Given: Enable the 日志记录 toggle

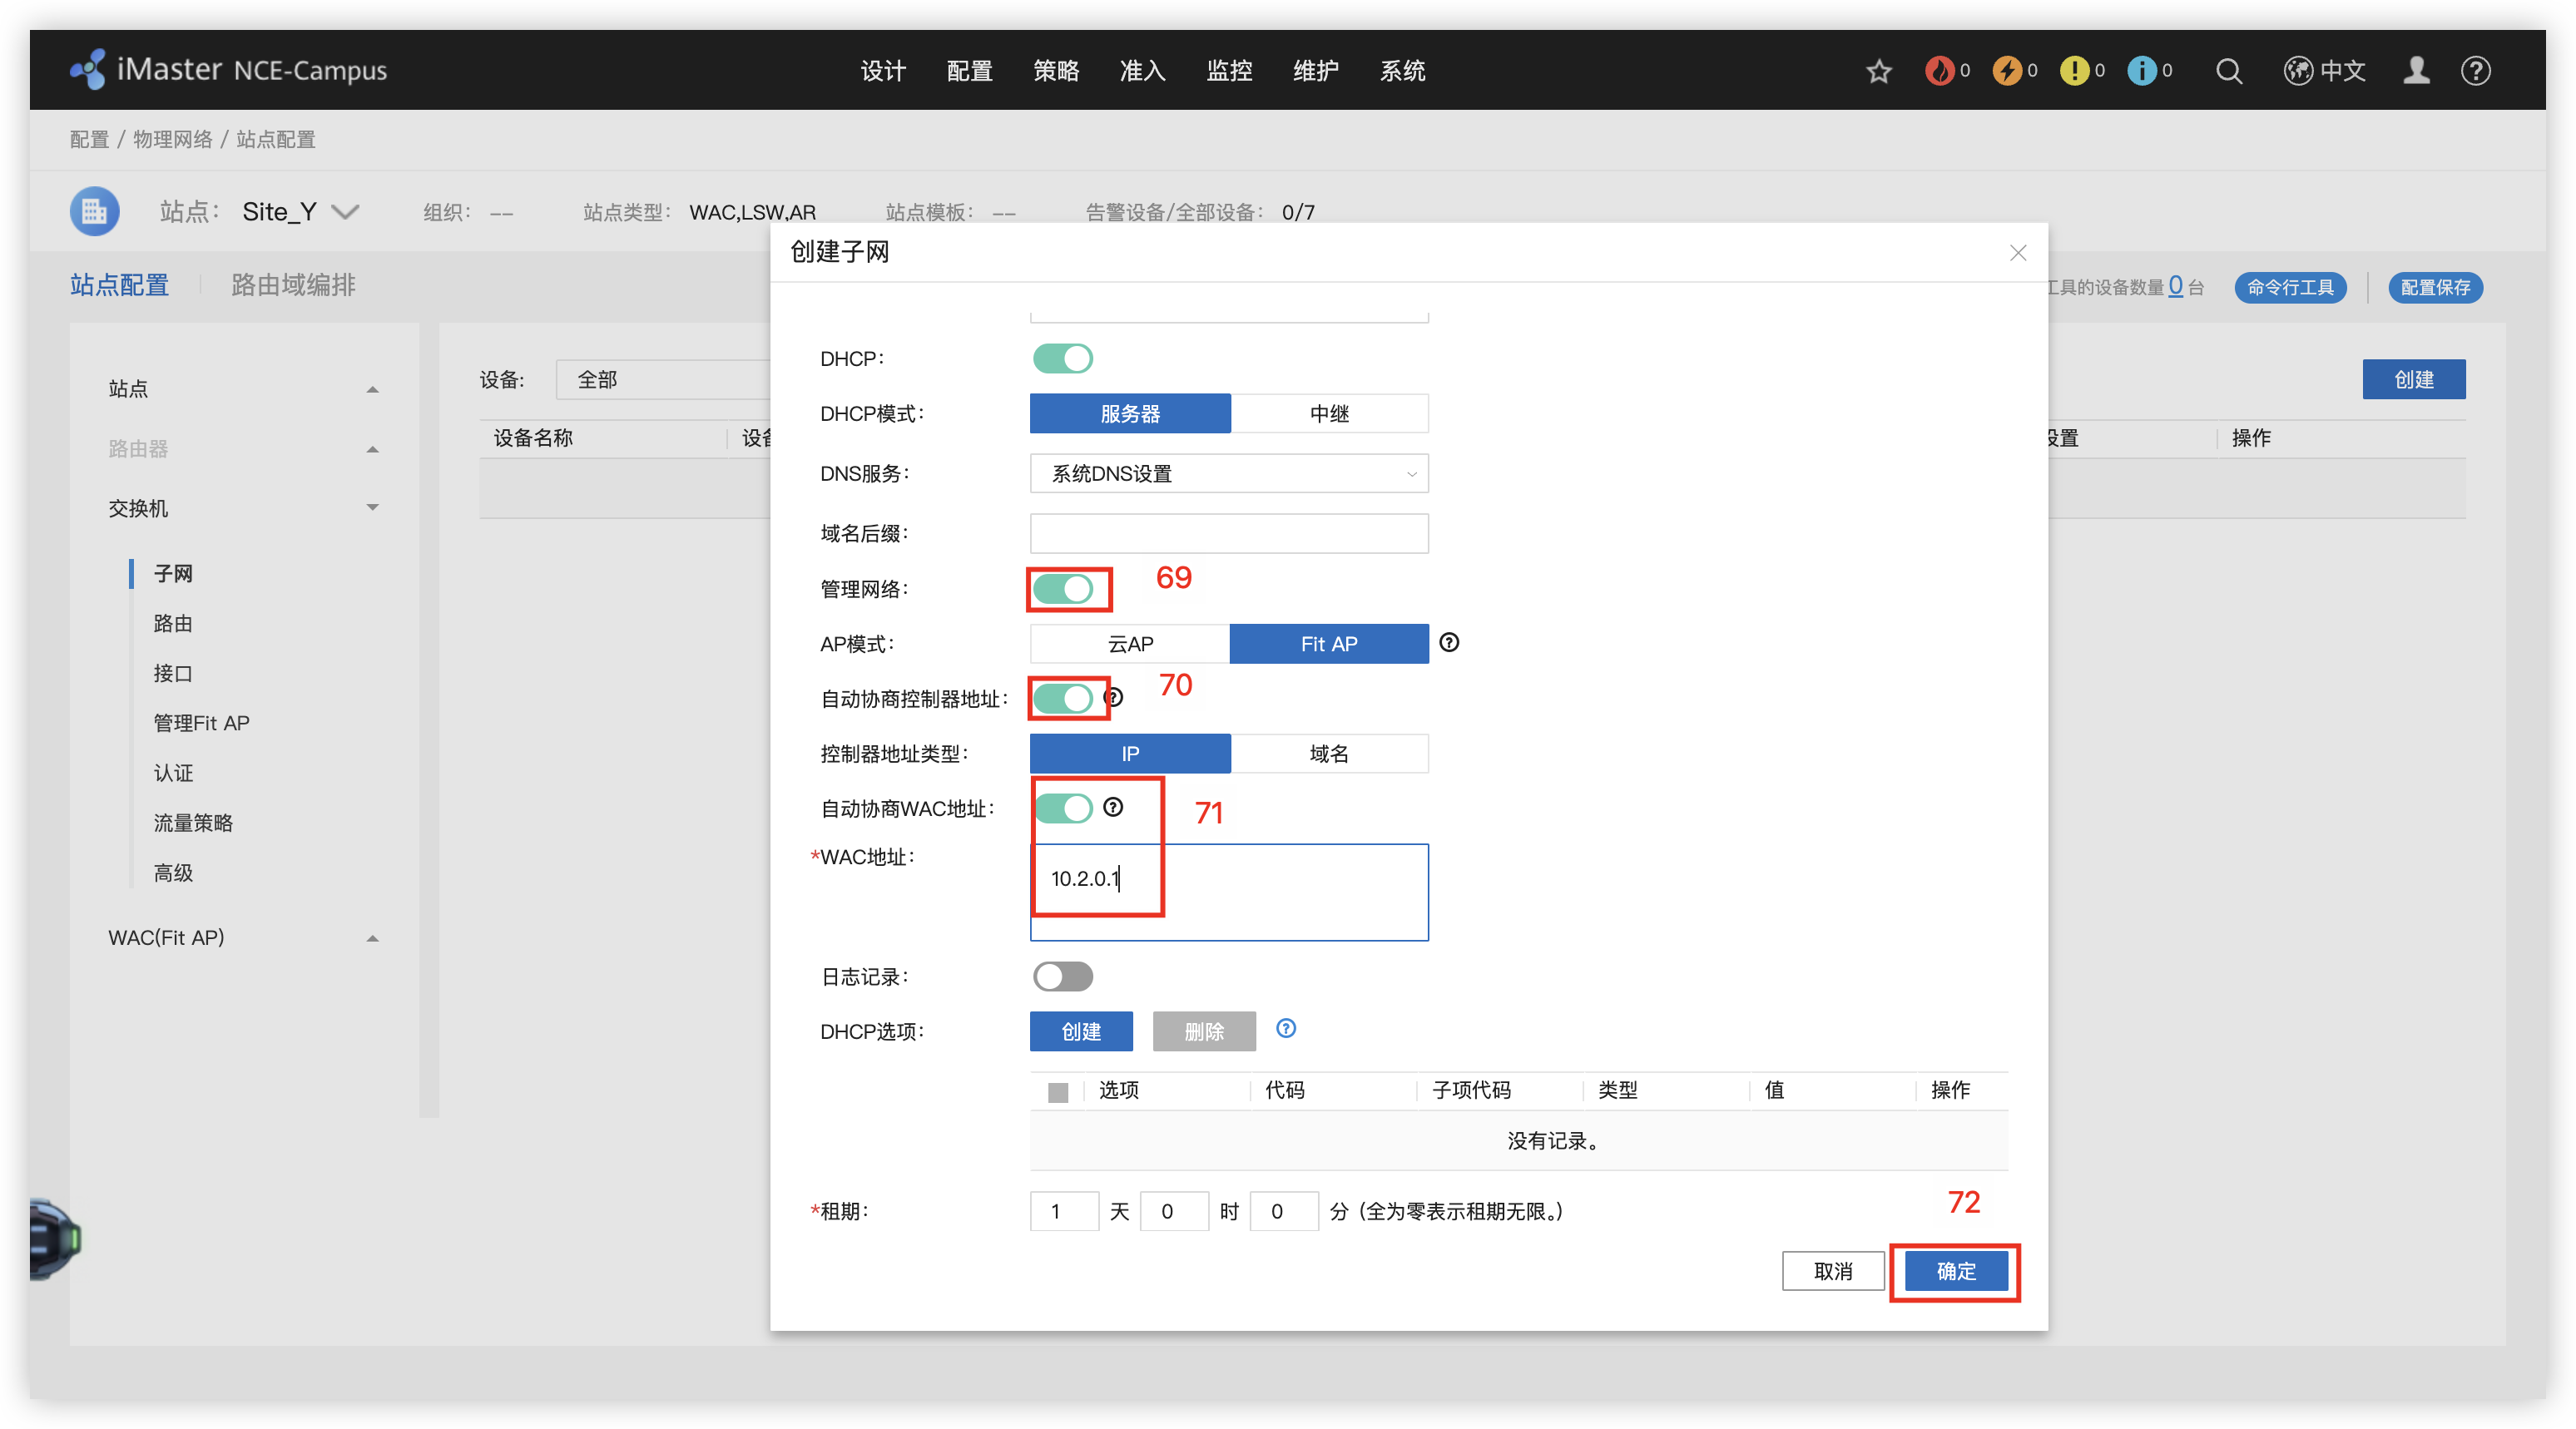Looking at the screenshot, I should [x=1063, y=977].
